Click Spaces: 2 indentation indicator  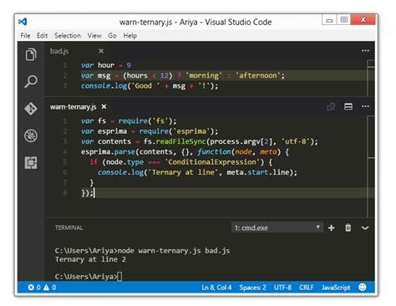[252, 288]
